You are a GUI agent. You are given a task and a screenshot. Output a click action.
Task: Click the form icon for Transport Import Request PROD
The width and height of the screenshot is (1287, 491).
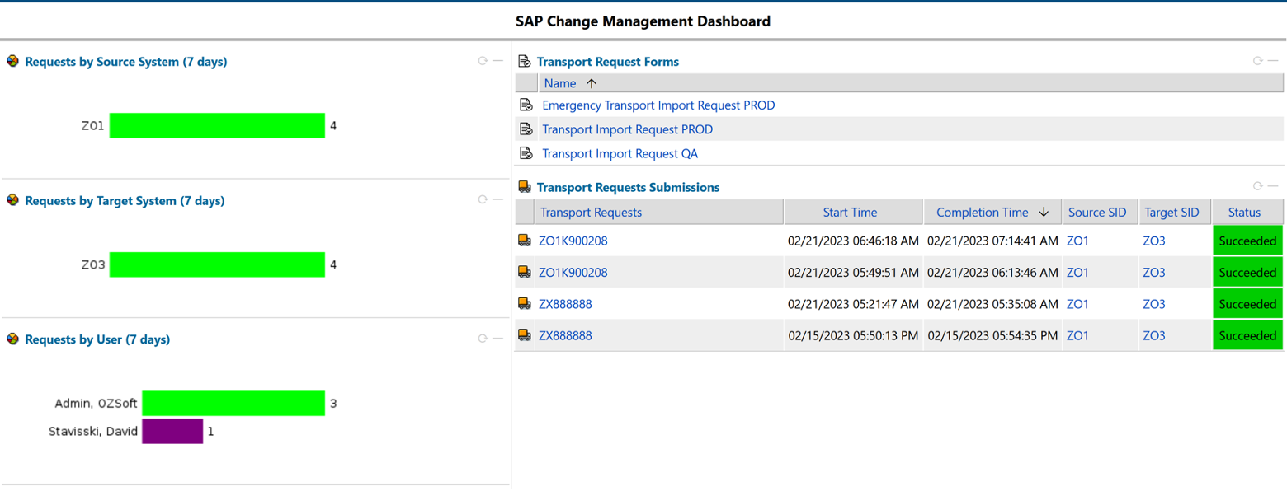coord(526,129)
